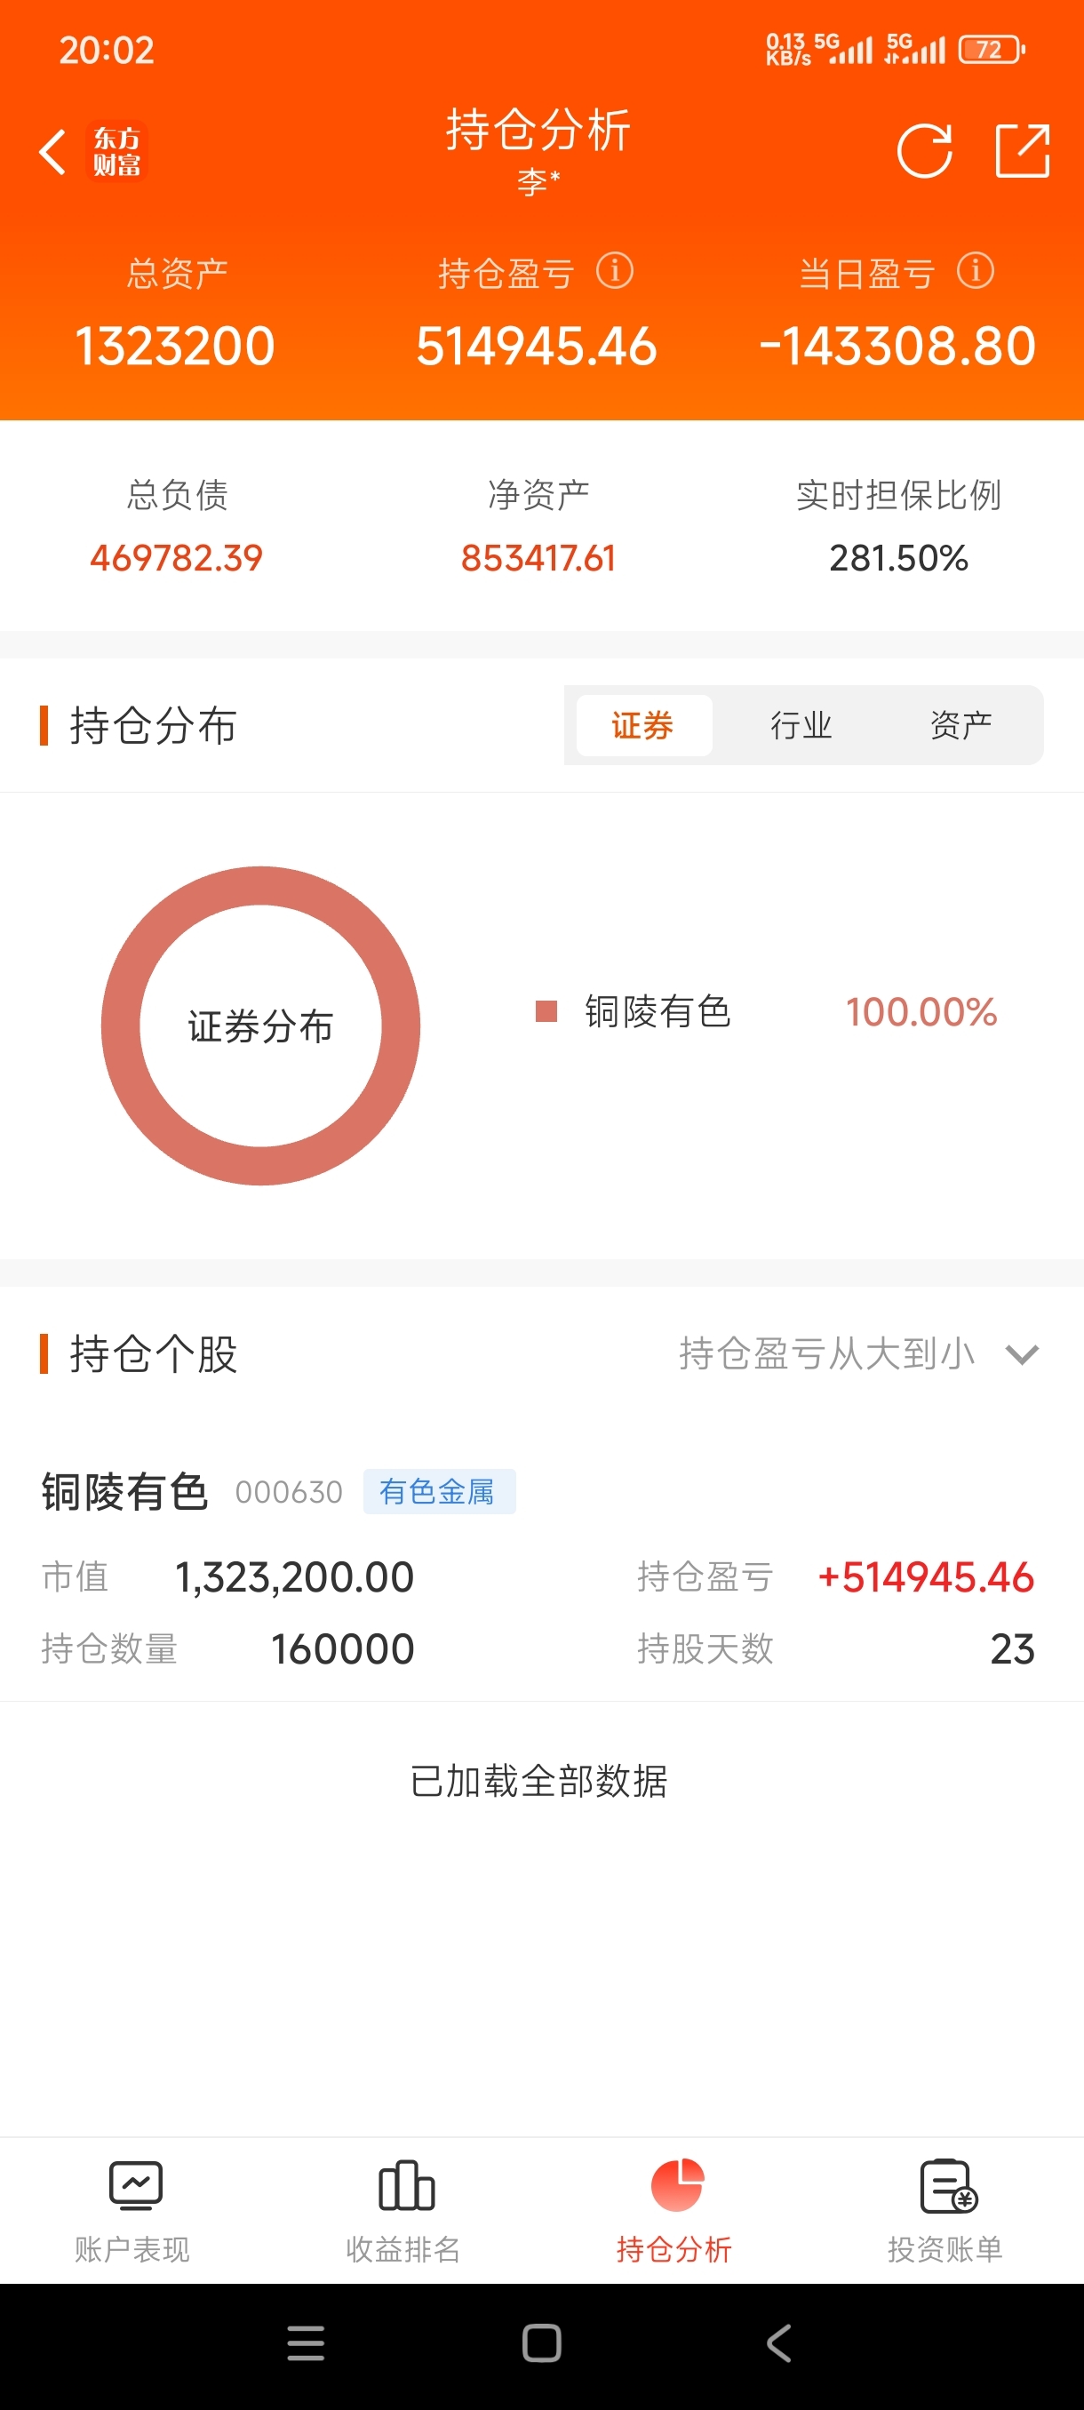The width and height of the screenshot is (1084, 2410).
Task: Open sort options labeled 持仓盈亏从大到小
Action: pos(827,1353)
